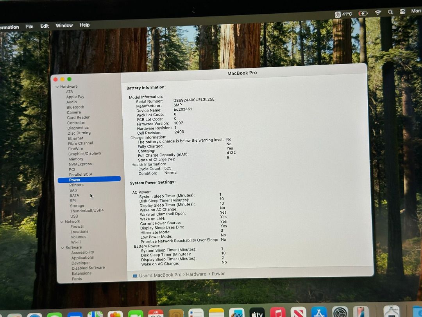Select Graphics/Displays in the sidebar

[x=84, y=154]
